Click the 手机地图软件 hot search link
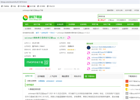The image size is (140, 100). pyautogui.click(x=121, y=20)
